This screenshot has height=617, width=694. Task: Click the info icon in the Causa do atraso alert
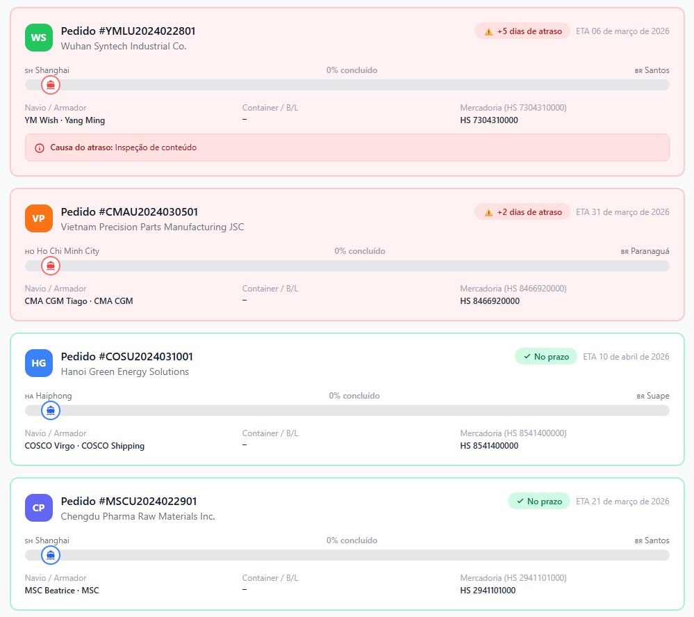click(x=42, y=147)
